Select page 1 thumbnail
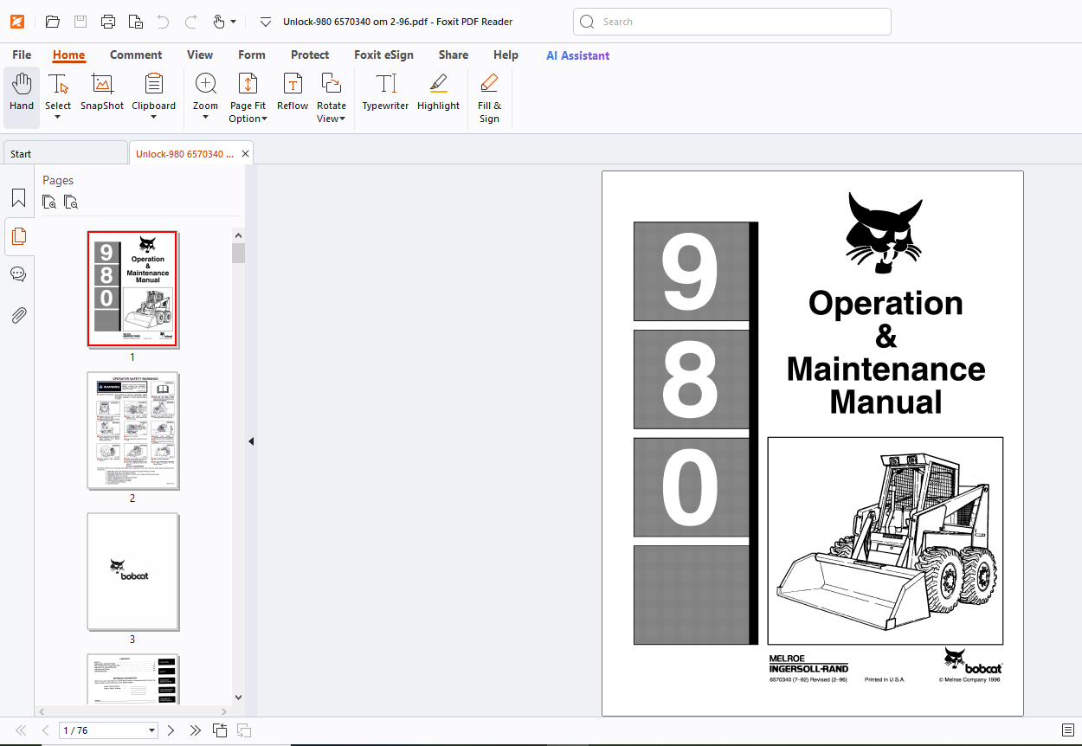 [x=132, y=288]
